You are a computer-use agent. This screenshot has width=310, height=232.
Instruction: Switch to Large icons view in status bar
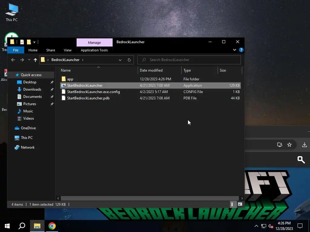(x=240, y=204)
